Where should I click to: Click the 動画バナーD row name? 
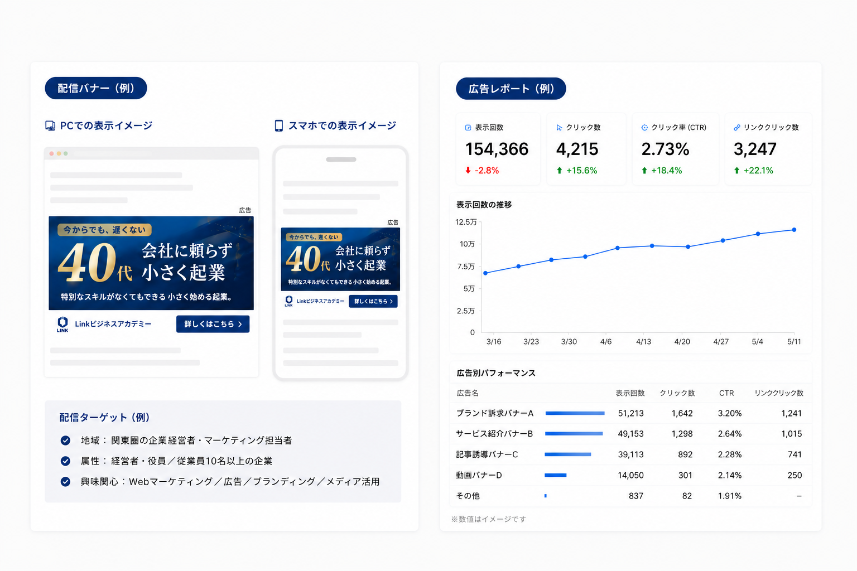pyautogui.click(x=479, y=475)
